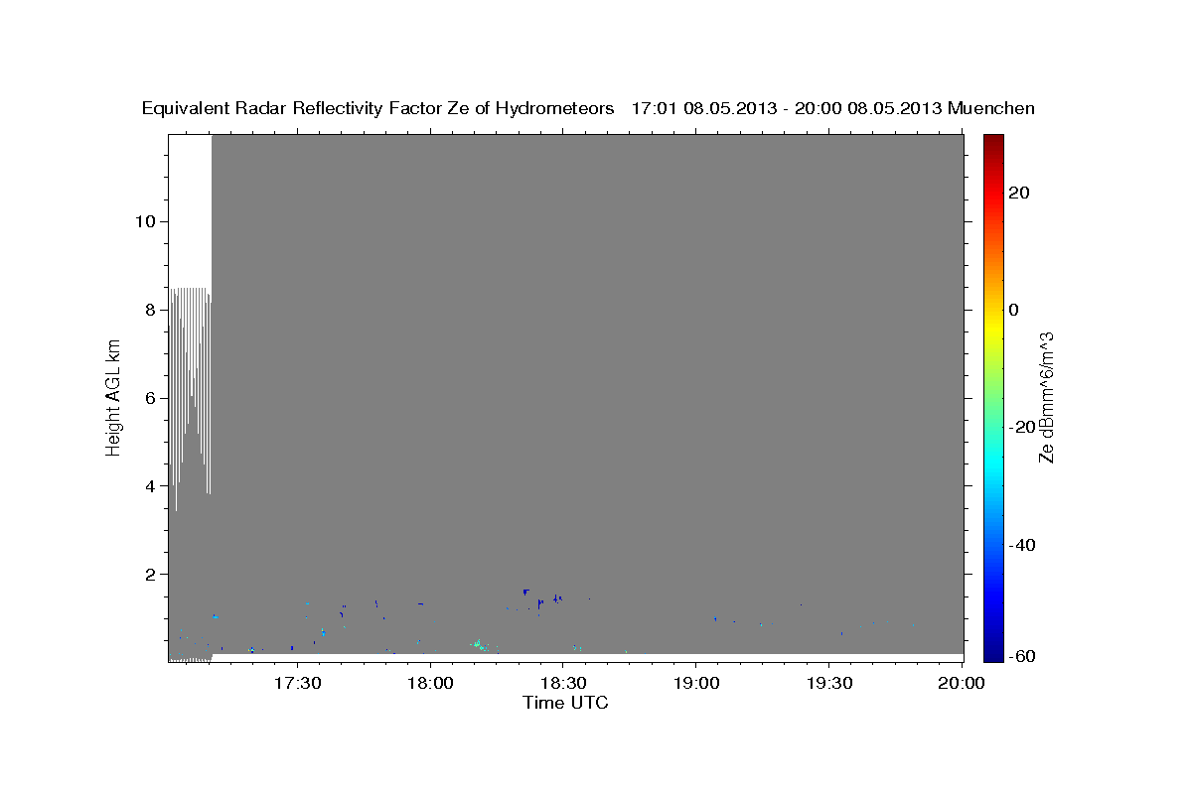Click the 'Ze dBmm^6/m^3' colorbar label
The height and width of the screenshot is (794, 1192).
coord(1046,397)
